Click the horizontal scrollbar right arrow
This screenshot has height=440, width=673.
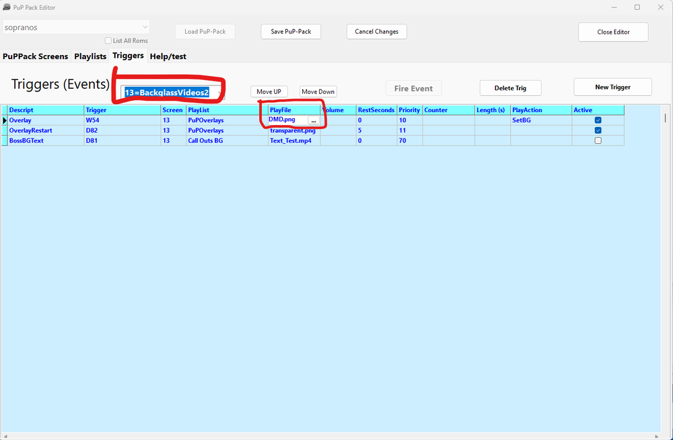tap(658, 436)
